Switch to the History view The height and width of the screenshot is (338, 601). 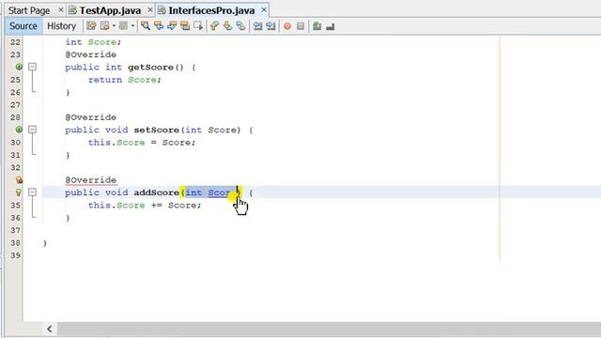tap(61, 26)
